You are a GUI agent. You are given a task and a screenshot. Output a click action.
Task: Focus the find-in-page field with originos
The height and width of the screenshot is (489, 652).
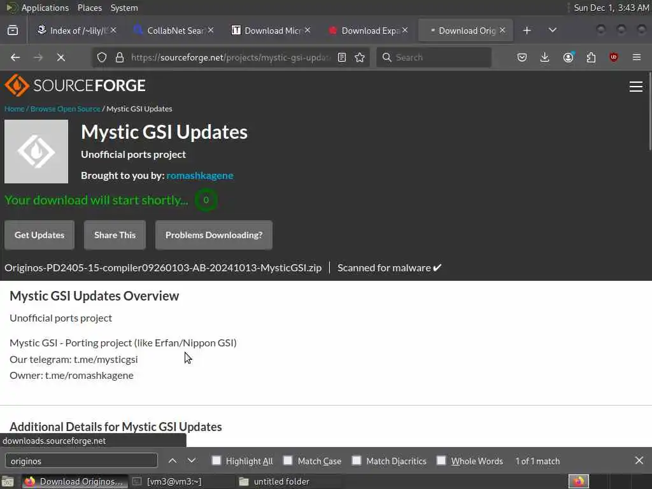click(81, 461)
